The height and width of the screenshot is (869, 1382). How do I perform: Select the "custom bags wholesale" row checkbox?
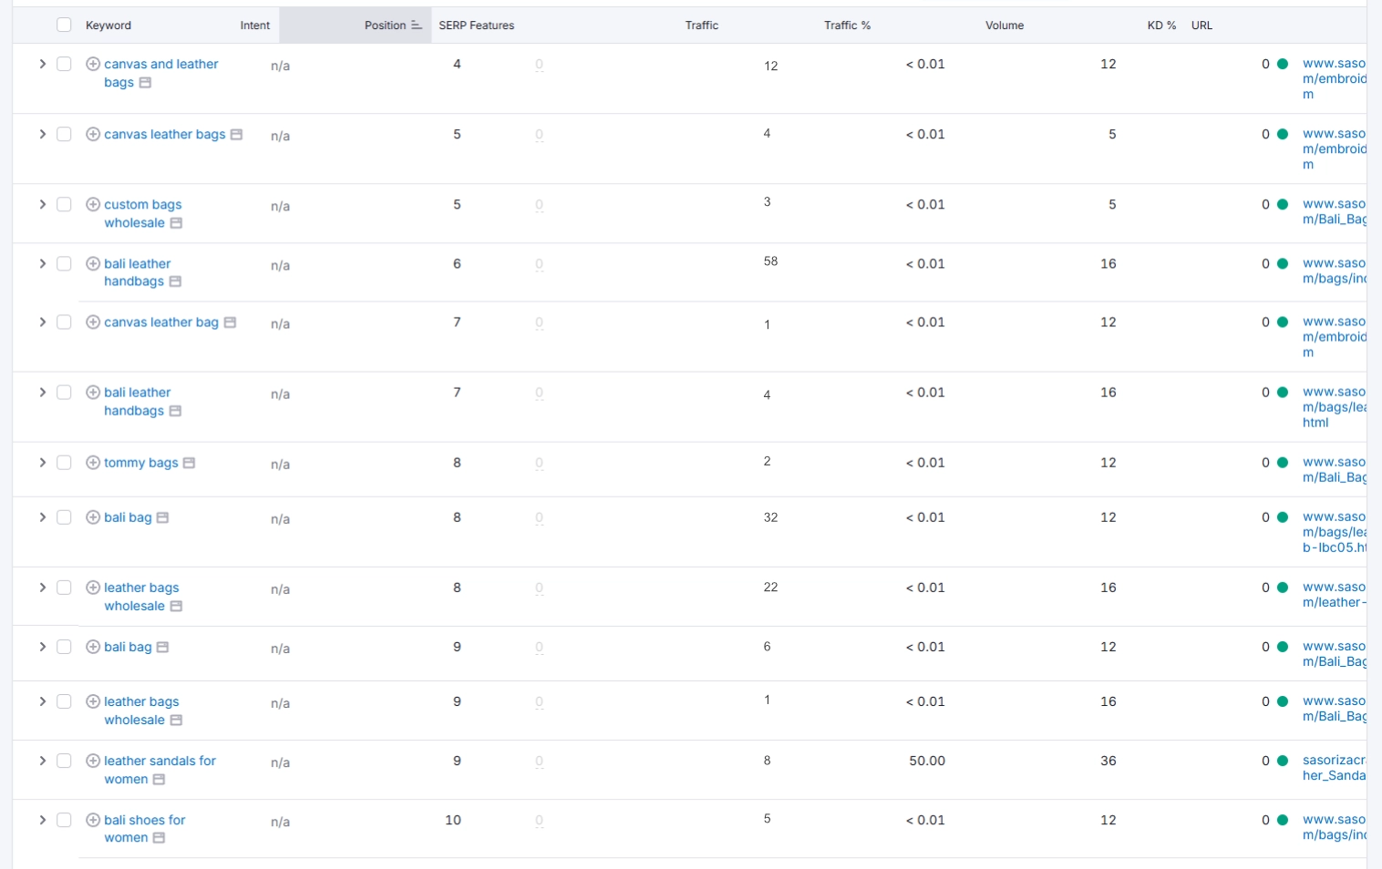[x=64, y=204]
